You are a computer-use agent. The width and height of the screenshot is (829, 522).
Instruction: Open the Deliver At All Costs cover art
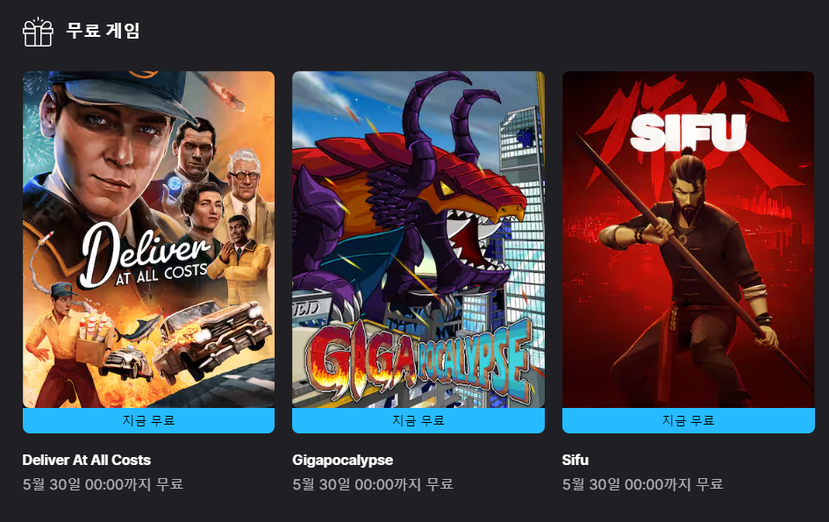(148, 240)
